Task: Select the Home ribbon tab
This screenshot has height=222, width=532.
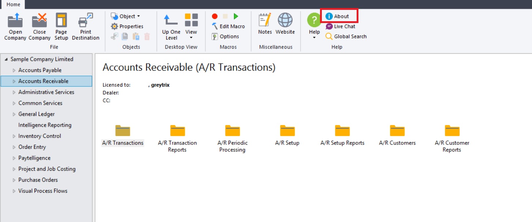Action: (x=13, y=5)
